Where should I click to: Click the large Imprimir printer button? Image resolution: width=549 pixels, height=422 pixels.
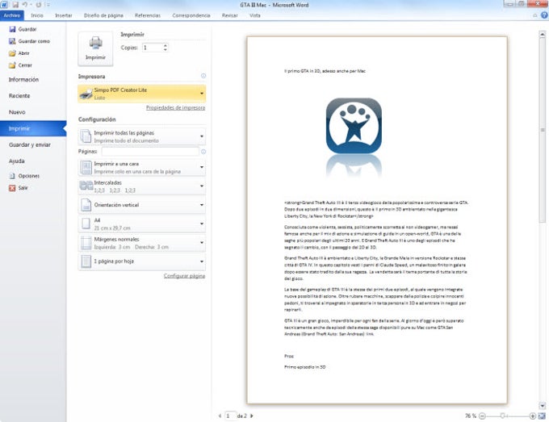(x=95, y=48)
